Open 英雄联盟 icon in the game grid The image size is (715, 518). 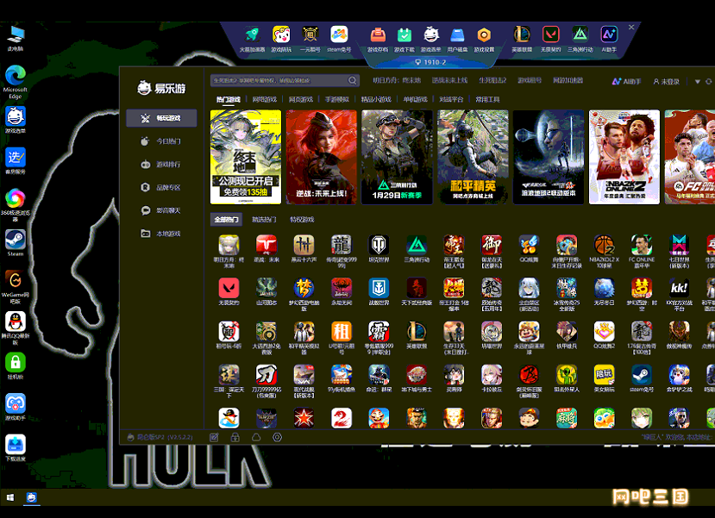417,331
